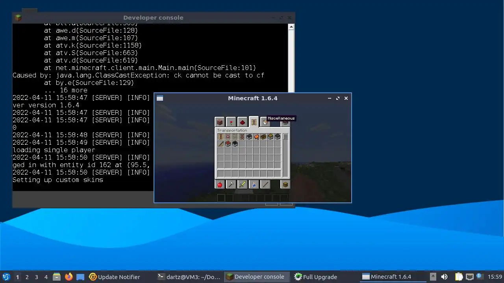This screenshot has width=504, height=283.
Task: Launch Firefox from taskbar
Action: (69, 277)
